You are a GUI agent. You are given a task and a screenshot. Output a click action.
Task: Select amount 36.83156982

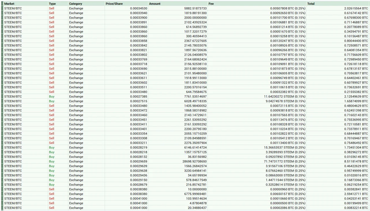197,157
